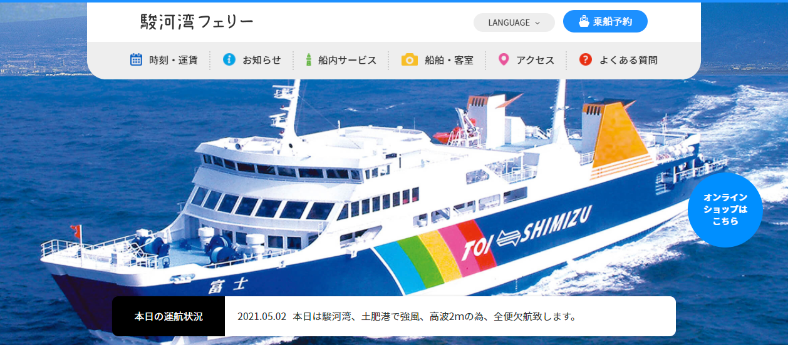788x345 pixels.
Task: Click the pink map pin access icon
Action: point(503,60)
